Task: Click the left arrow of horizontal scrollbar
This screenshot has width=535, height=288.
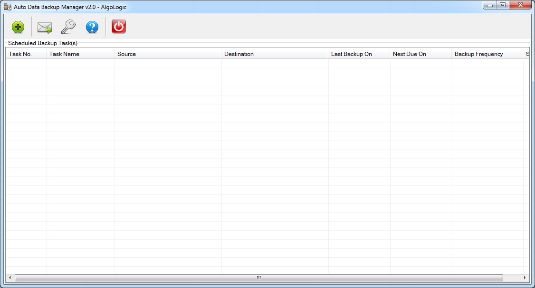Action: click(10, 278)
